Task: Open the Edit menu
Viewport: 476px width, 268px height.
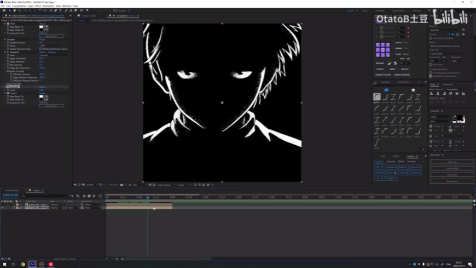Action: pyautogui.click(x=8, y=6)
